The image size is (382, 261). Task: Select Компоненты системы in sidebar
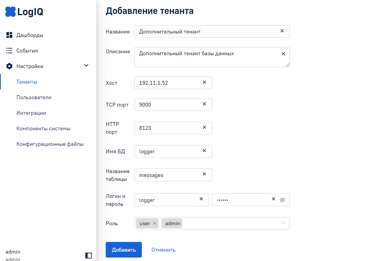click(43, 128)
